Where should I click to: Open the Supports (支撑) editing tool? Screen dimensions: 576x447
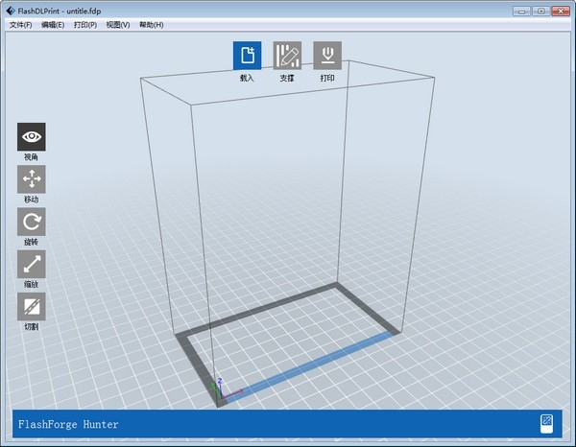tap(287, 56)
